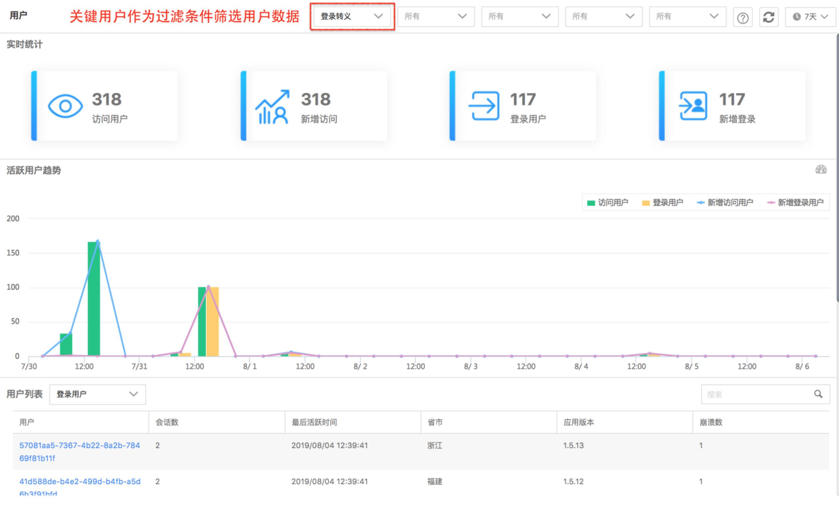This screenshot has height=515, width=839.
Task: Click the 崩溃数 column header
Action: [x=761, y=422]
